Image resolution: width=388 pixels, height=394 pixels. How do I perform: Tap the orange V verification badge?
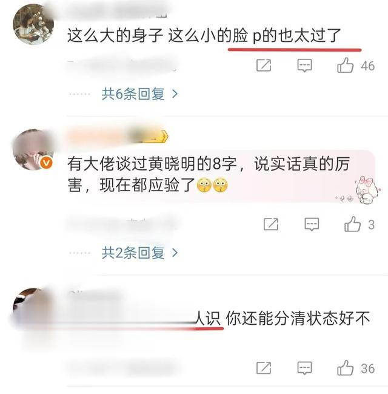[x=47, y=163]
